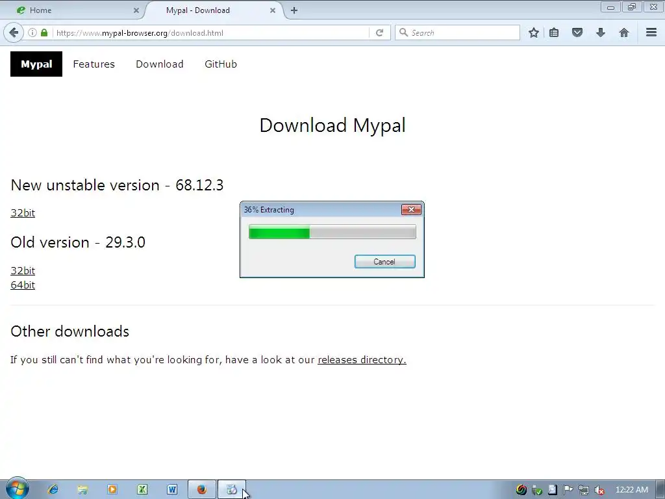
Task: Open the releases directory link
Action: [x=362, y=360]
